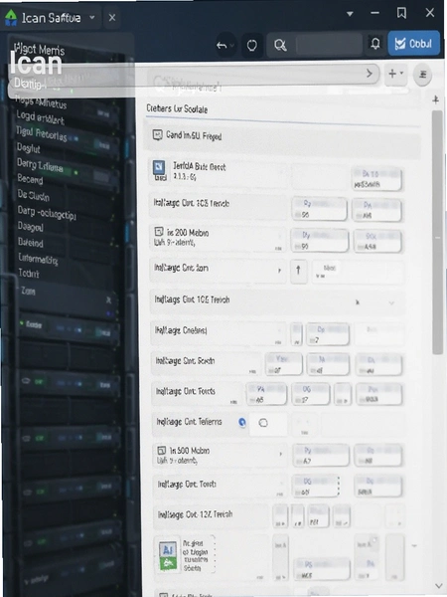The width and height of the screenshot is (447, 597).
Task: Click the round menu button beside the plus
Action: 423,75
